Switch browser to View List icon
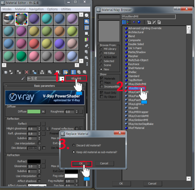The height and width of the screenshot is (190, 195). click(x=124, y=22)
